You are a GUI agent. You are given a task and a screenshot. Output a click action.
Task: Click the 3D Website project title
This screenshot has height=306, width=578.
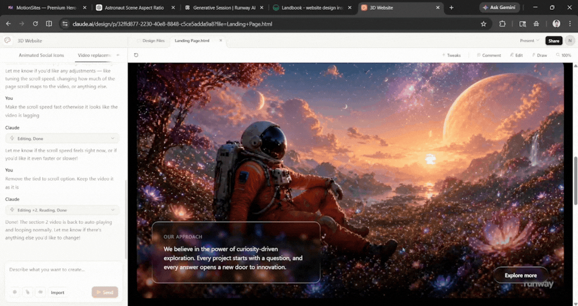[x=30, y=41]
